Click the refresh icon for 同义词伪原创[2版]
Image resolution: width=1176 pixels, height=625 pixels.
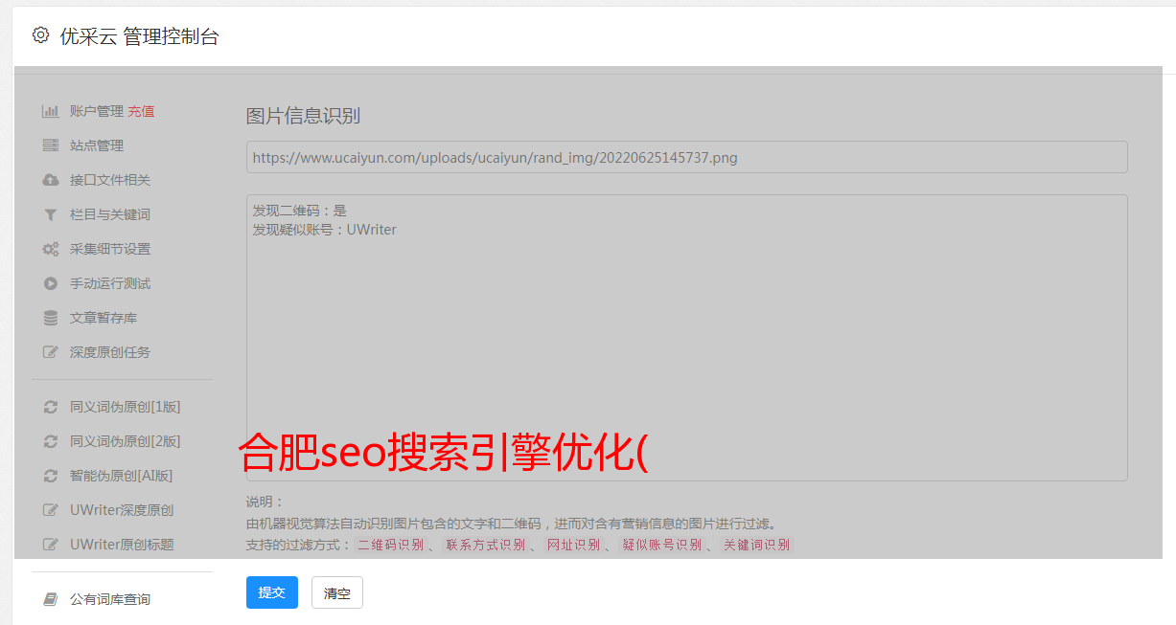pos(51,441)
